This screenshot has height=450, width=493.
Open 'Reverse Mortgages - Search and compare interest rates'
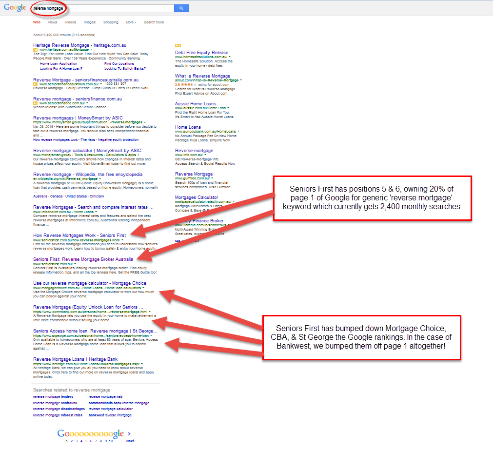click(93, 207)
